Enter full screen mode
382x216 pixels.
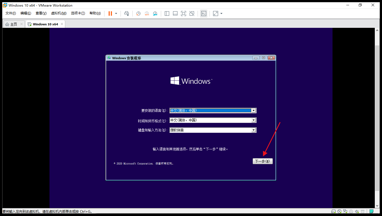(184, 13)
